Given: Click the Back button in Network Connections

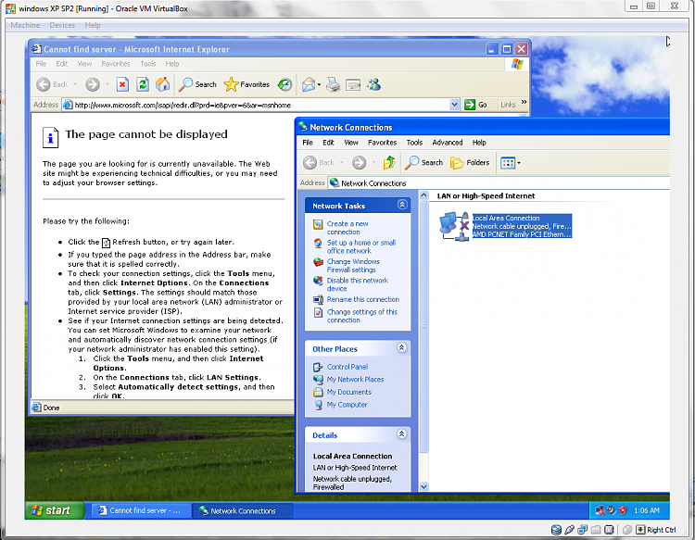Looking at the screenshot, I should (x=319, y=163).
